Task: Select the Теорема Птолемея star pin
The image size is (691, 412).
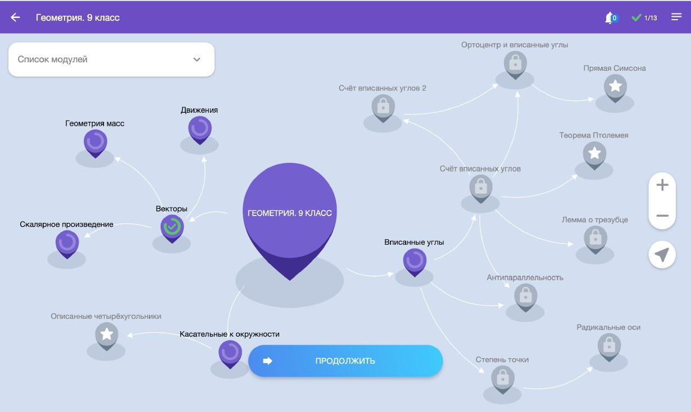Action: [594, 156]
